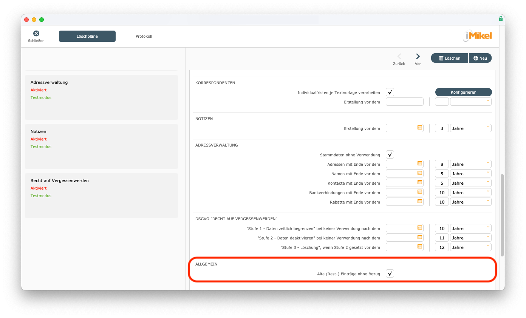The width and height of the screenshot is (526, 318).
Task: Open calendar for Bankverbindungen mit Ende date
Action: (419, 192)
